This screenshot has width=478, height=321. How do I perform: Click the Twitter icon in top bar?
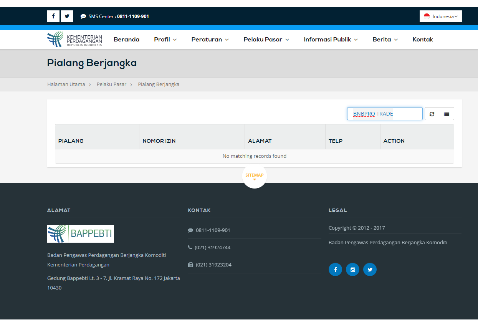pyautogui.click(x=67, y=16)
